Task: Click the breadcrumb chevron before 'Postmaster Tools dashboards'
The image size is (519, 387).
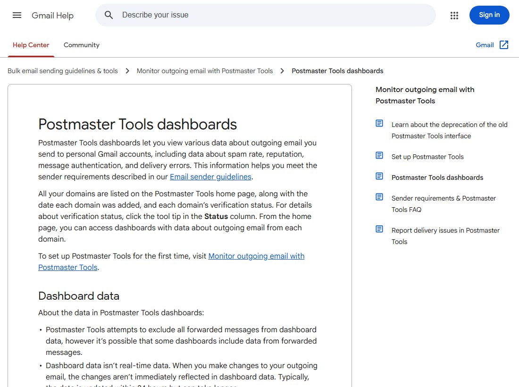Action: pos(282,71)
